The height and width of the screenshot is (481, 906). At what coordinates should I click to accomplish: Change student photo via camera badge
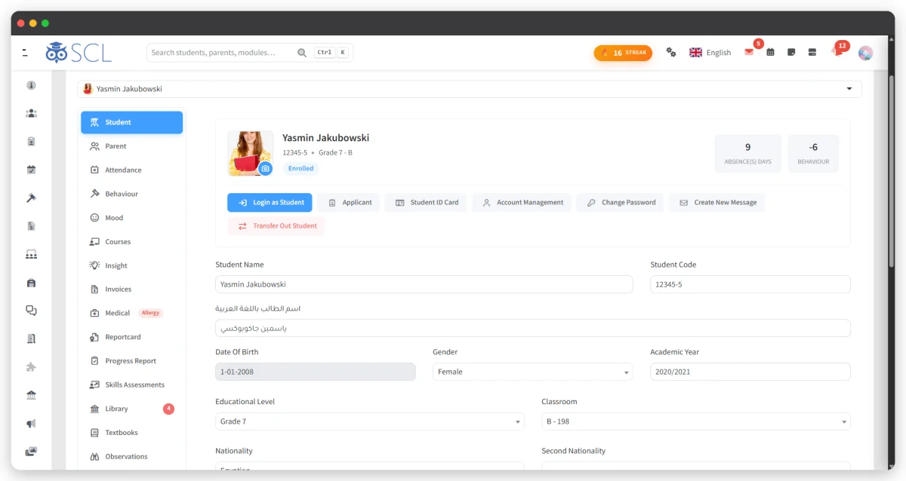tap(265, 169)
